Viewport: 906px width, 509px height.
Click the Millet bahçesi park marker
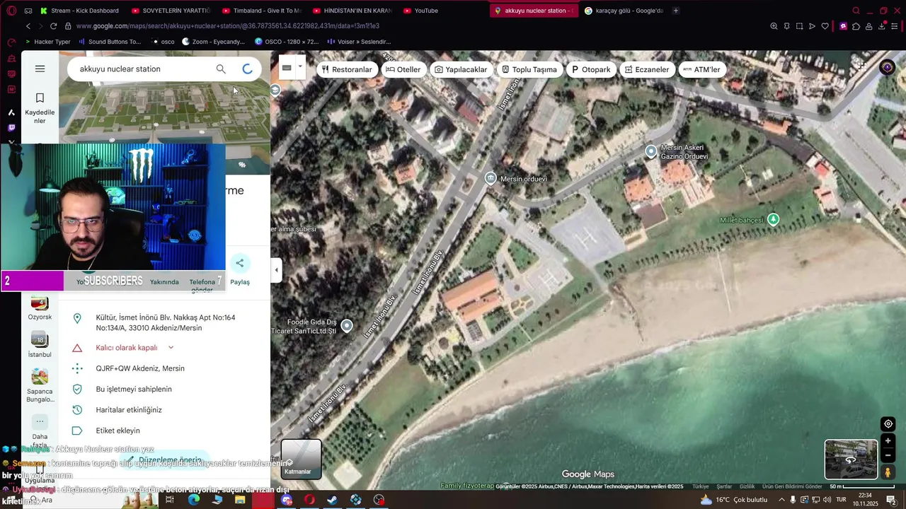[x=774, y=219]
